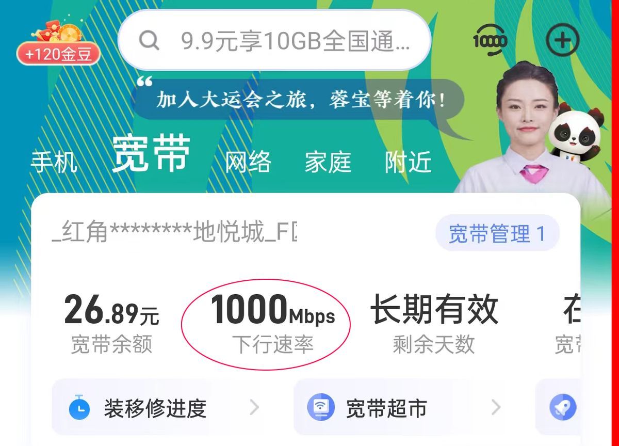Image resolution: width=619 pixels, height=446 pixels.
Task: Select the 宽带 tab
Action: coord(151,154)
